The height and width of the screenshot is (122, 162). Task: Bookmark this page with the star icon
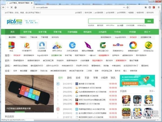128,7
